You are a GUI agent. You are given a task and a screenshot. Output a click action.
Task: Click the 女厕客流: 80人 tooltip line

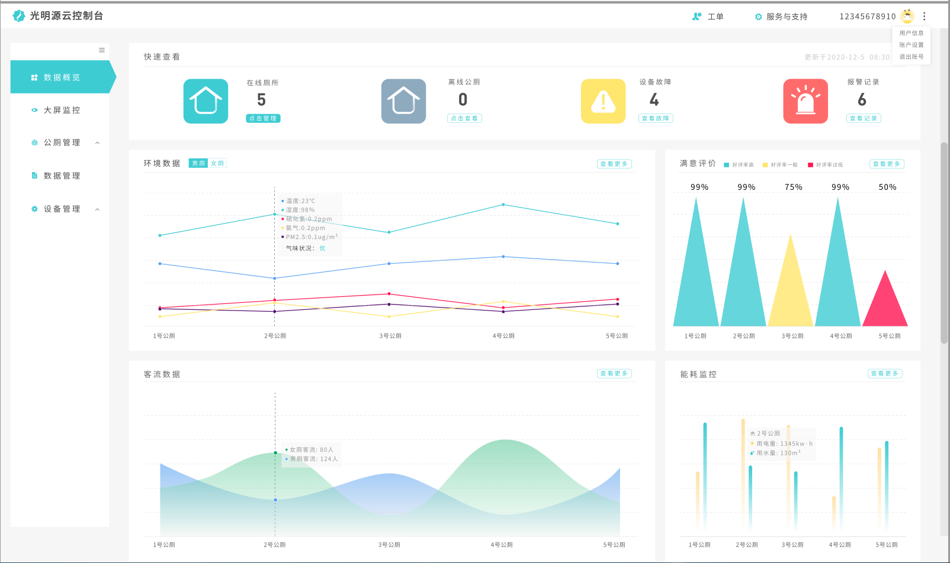309,450
